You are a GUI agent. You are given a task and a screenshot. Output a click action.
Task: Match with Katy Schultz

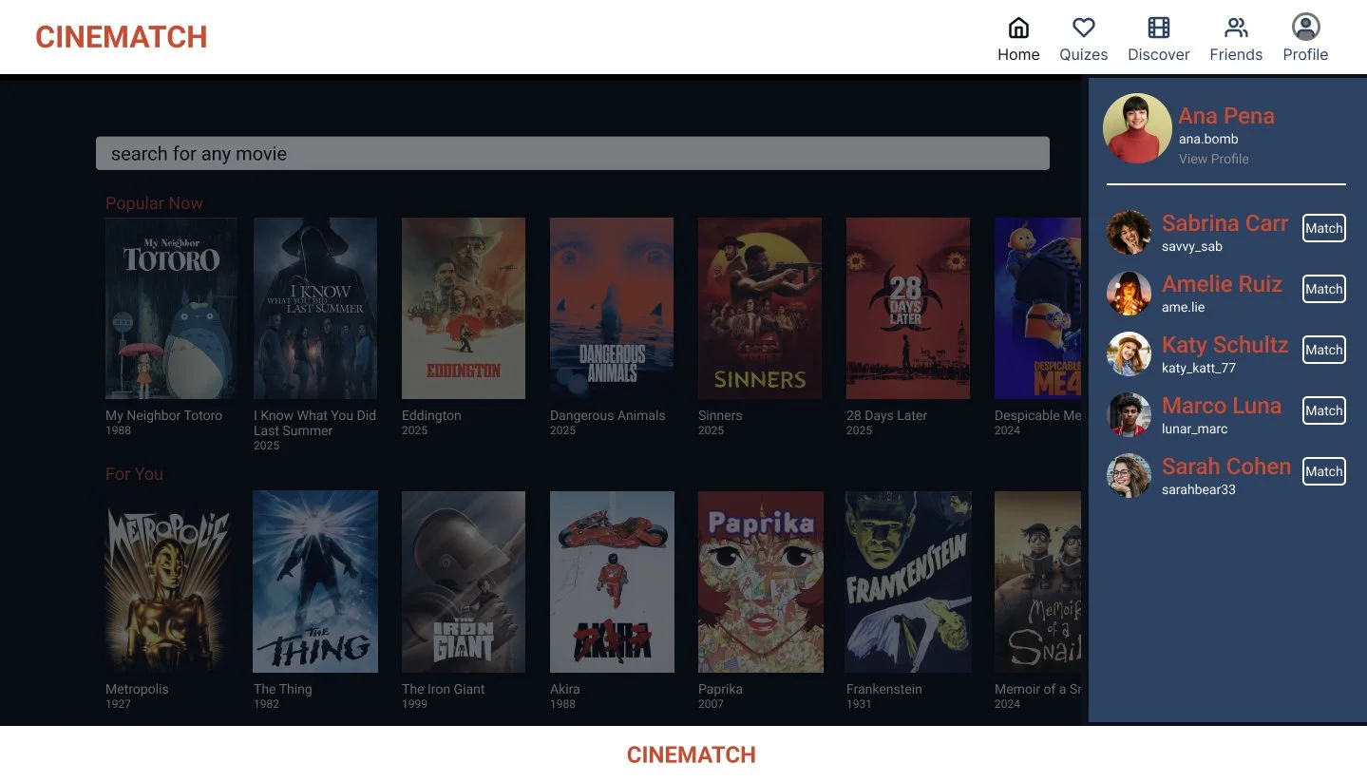point(1323,350)
